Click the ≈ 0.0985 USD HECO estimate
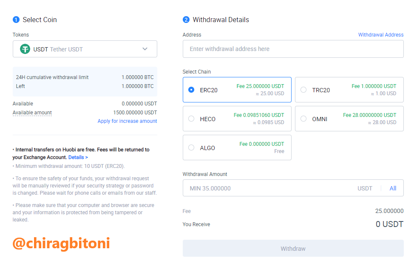 point(269,122)
